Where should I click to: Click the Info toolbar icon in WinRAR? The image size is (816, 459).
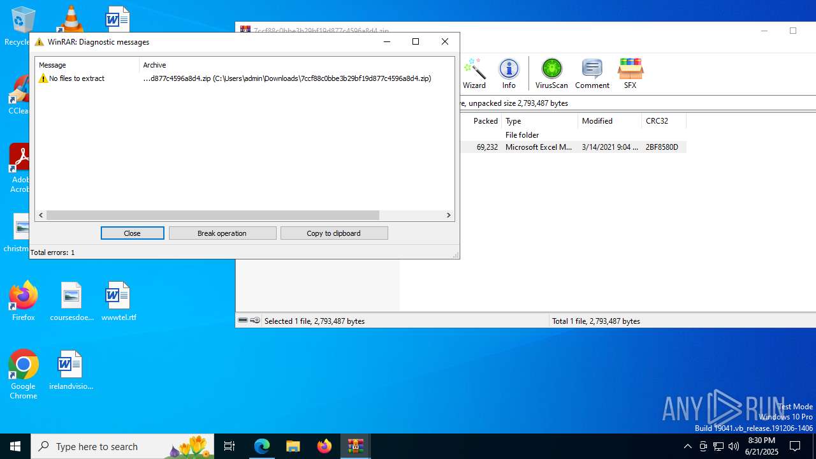(x=509, y=73)
